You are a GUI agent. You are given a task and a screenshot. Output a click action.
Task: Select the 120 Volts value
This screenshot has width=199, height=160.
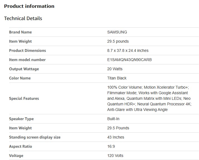[x=115, y=156]
